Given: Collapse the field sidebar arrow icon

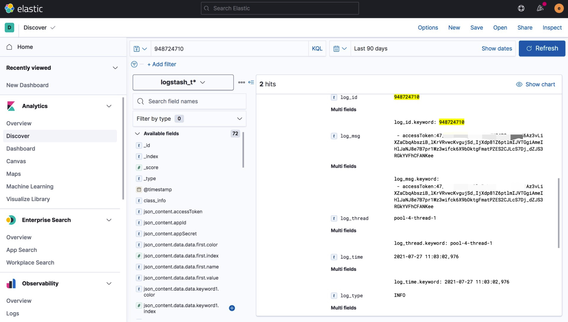Looking at the screenshot, I should point(251,82).
